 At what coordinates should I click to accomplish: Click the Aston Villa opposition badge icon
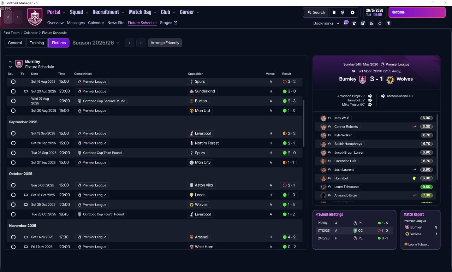pyautogui.click(x=191, y=185)
